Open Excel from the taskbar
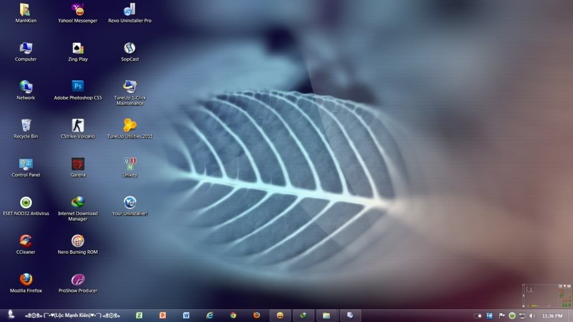The width and height of the screenshot is (573, 322). [x=139, y=315]
